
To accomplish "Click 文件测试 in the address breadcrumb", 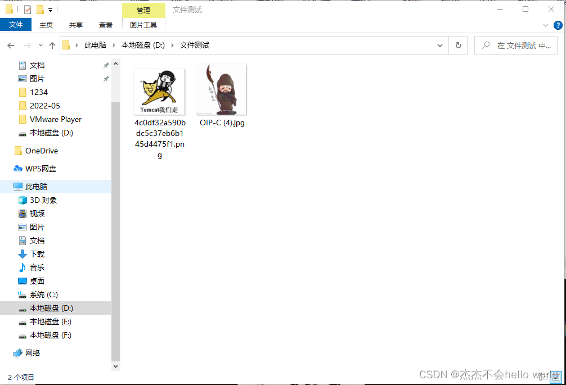I will tap(195, 46).
